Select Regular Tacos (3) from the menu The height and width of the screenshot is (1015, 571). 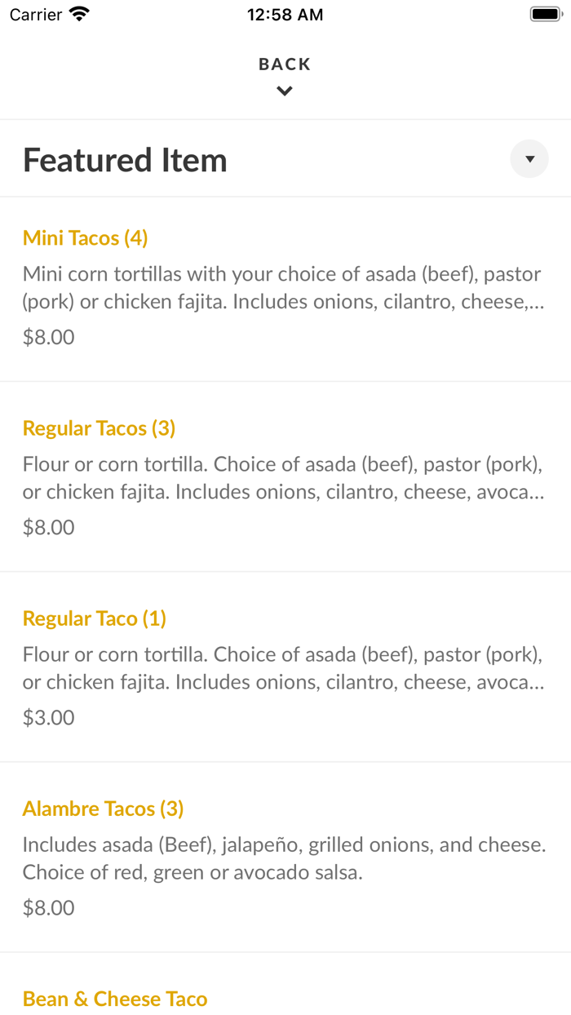[x=99, y=428]
